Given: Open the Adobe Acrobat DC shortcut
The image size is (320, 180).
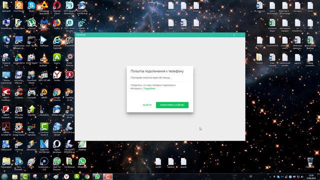Looking at the screenshot, I should point(6,129).
